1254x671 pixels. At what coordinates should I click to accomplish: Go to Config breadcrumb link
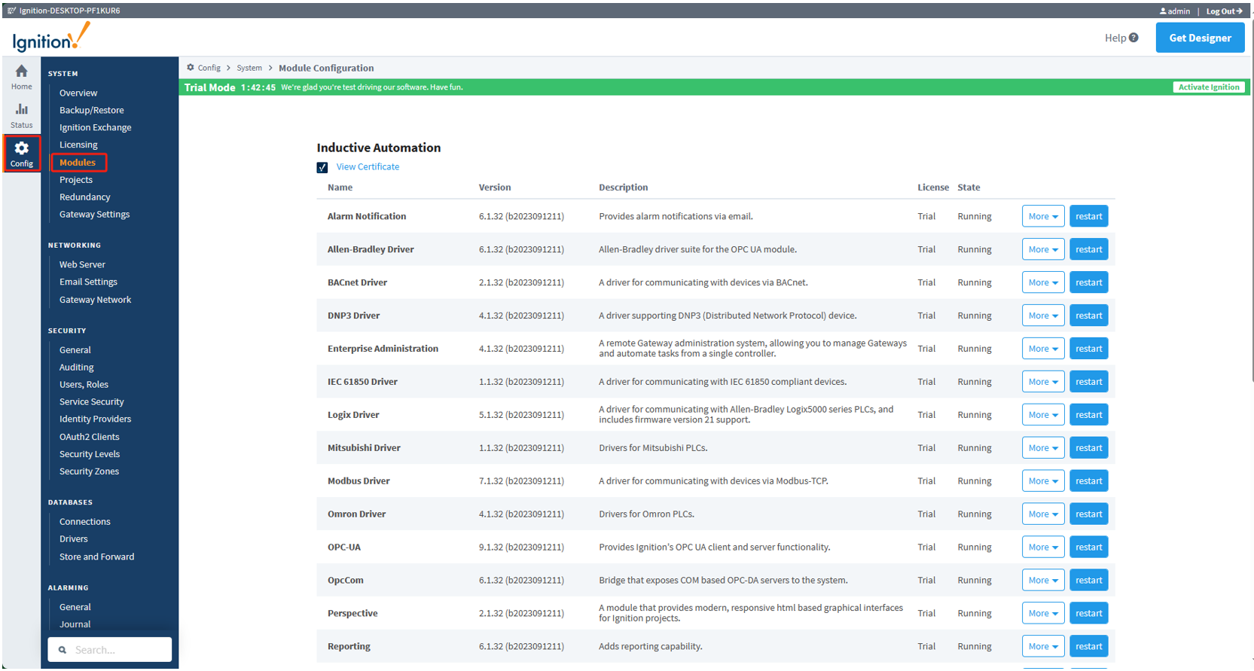(209, 68)
